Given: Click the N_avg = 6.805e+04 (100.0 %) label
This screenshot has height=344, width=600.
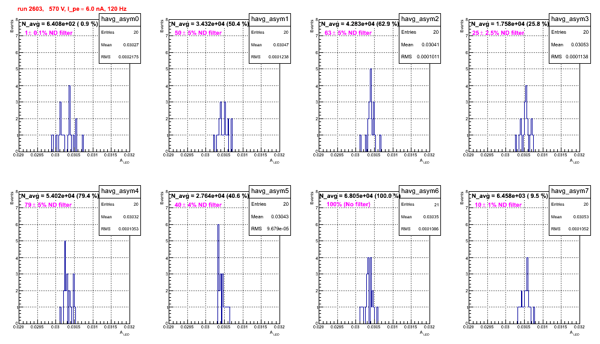Looking at the screenshot, I should [x=360, y=196].
